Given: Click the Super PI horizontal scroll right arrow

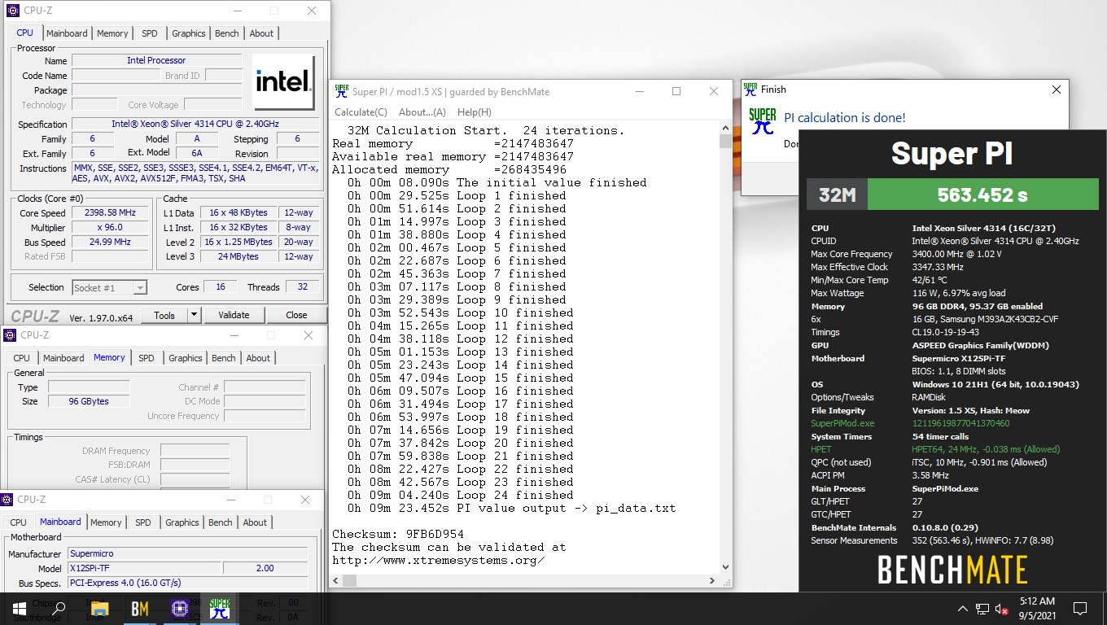Looking at the screenshot, I should 712,580.
